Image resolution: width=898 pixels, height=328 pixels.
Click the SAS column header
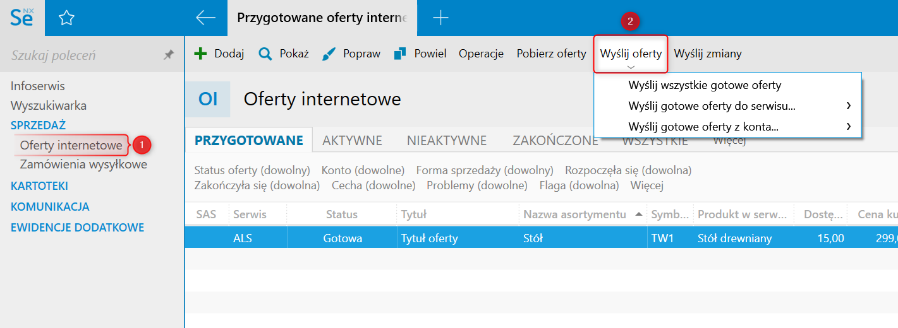point(206,214)
